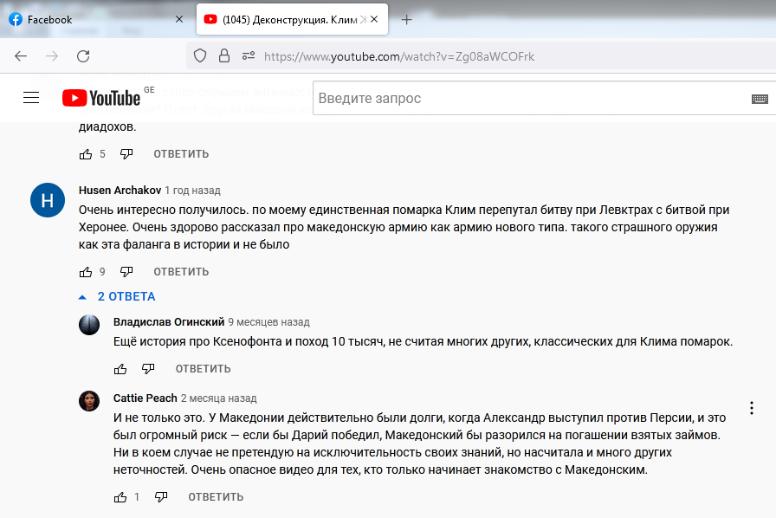Open '9 месяцев назад' timestamp link
This screenshot has height=518, width=776.
click(268, 322)
